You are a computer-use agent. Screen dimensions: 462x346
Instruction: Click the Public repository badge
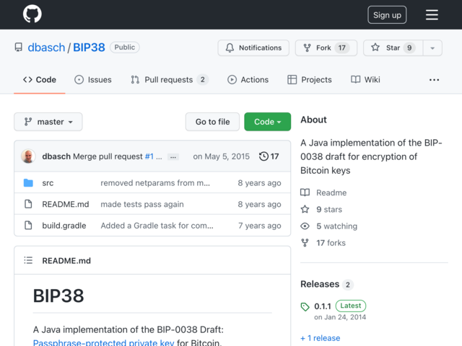125,48
